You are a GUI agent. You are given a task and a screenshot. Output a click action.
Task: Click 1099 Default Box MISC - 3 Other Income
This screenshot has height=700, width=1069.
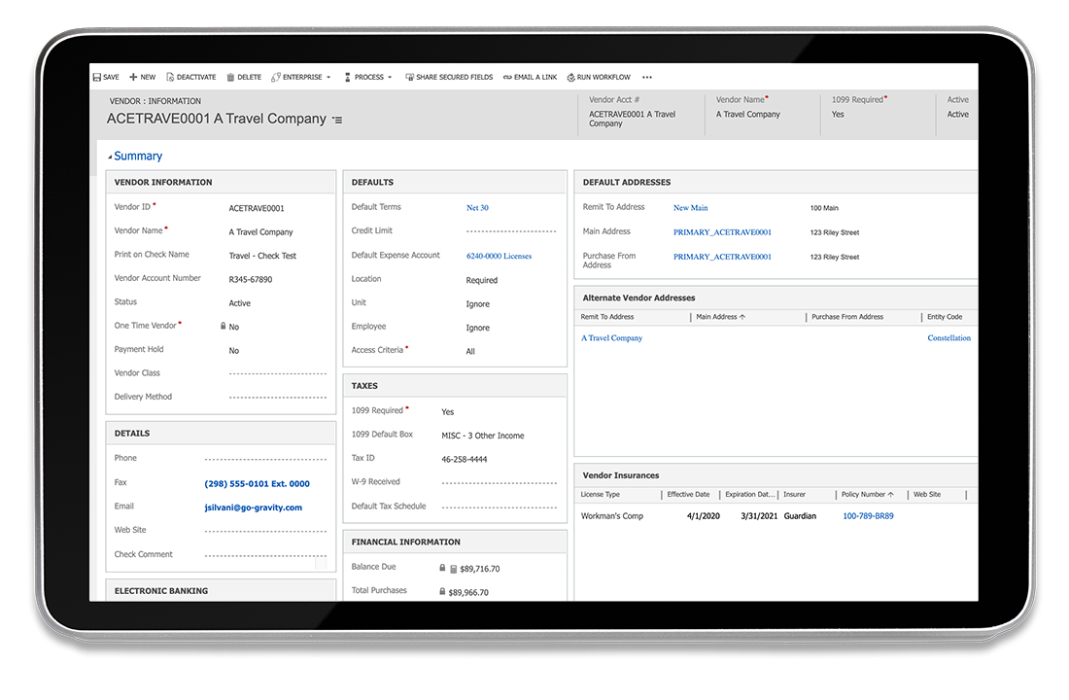pyautogui.click(x=483, y=436)
